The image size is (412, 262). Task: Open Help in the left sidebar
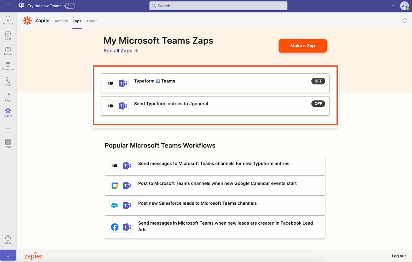8,240
